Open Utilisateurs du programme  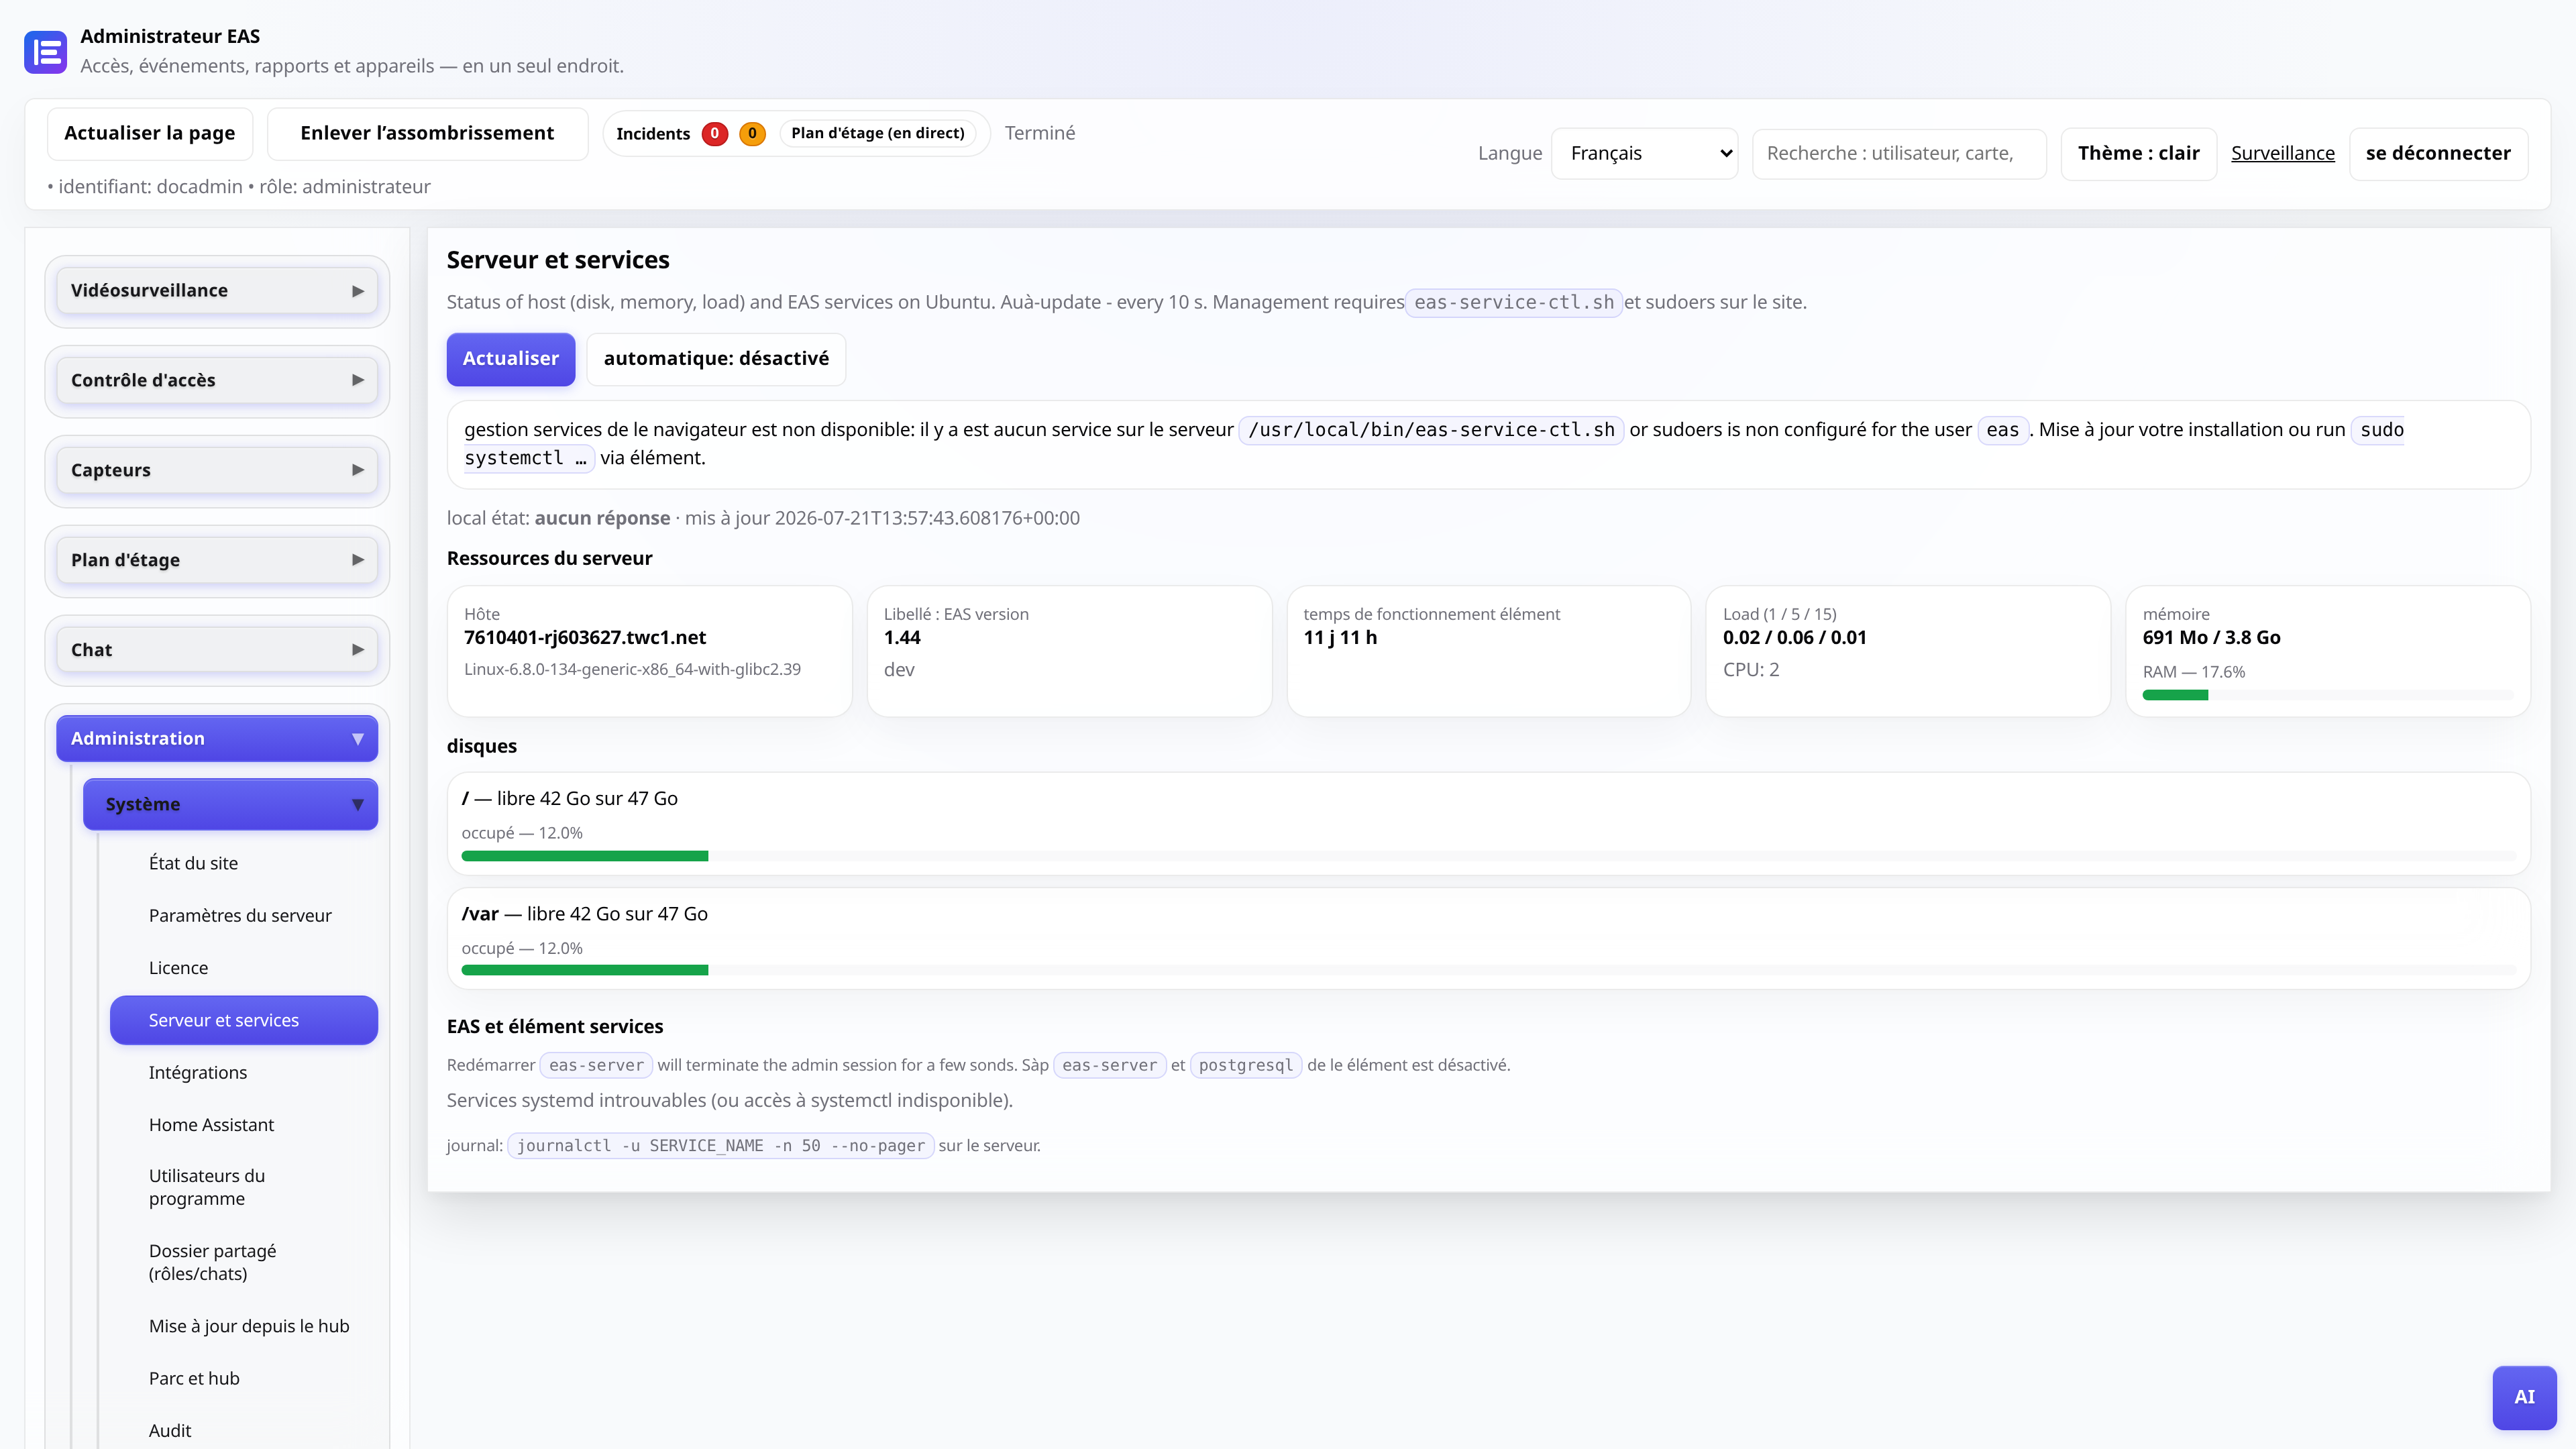[x=244, y=1187]
